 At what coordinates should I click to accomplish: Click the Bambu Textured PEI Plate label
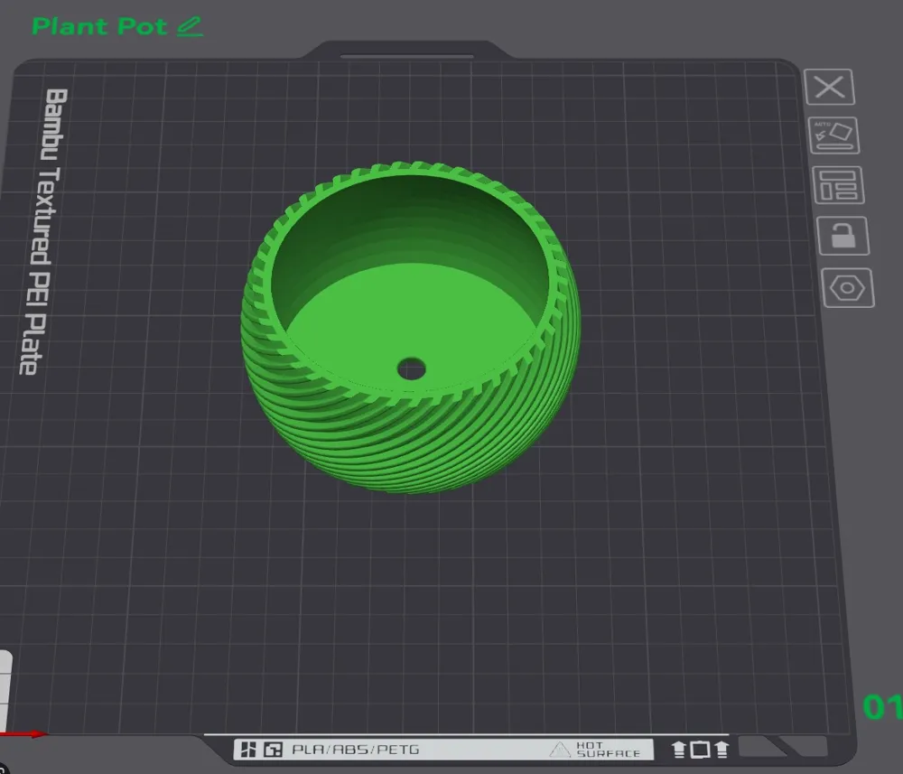(x=43, y=231)
